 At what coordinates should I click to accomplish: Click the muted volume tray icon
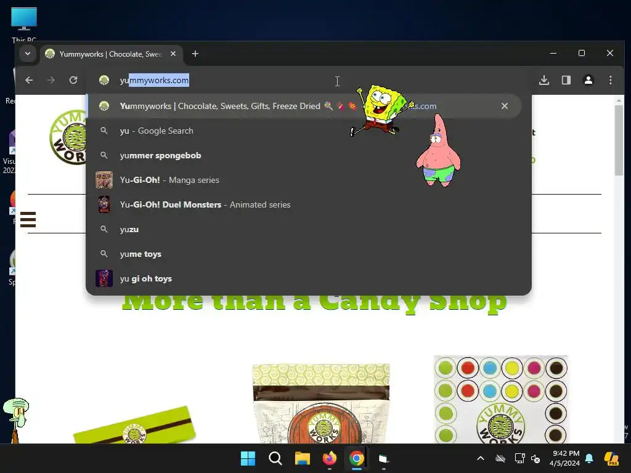tap(535, 458)
